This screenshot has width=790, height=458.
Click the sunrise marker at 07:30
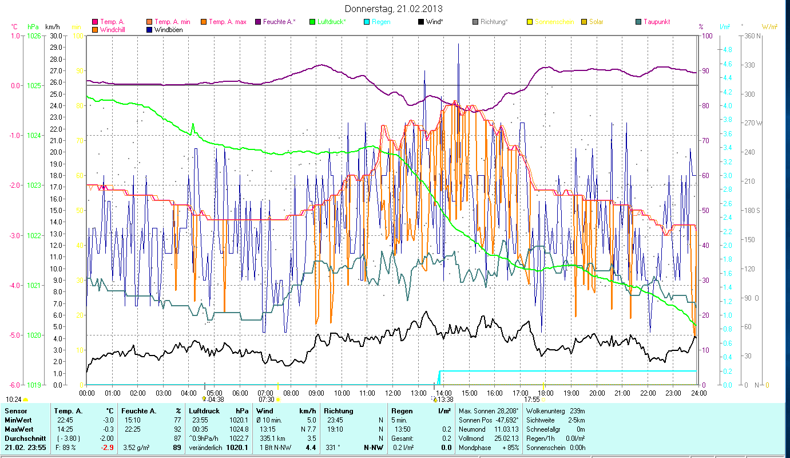click(x=278, y=400)
